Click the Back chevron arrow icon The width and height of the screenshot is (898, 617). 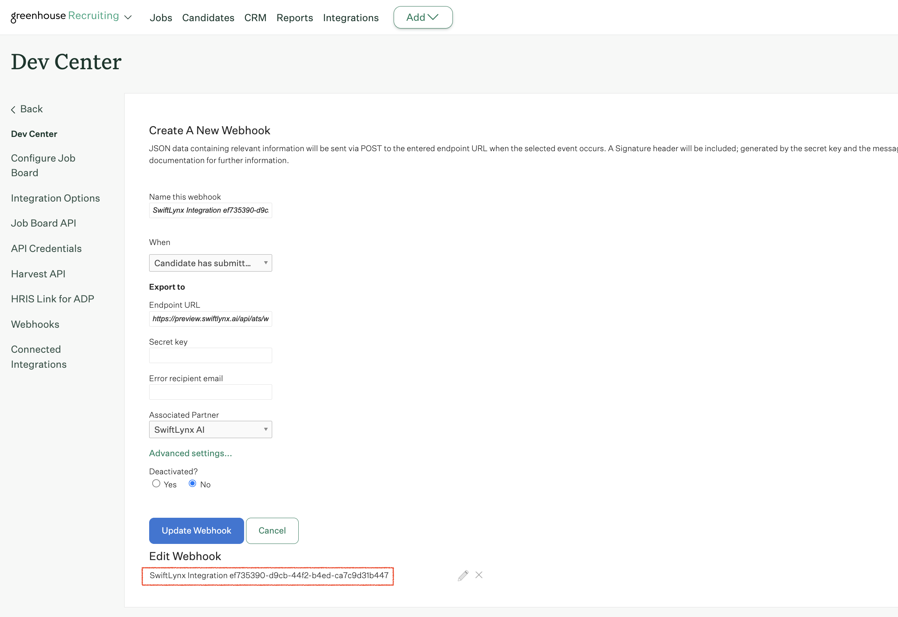pyautogui.click(x=13, y=109)
